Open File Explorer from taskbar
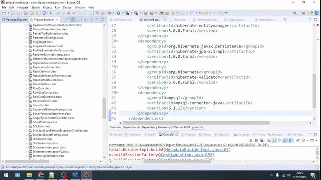Image resolution: width=321 pixels, height=180 pixels. click(x=29, y=175)
